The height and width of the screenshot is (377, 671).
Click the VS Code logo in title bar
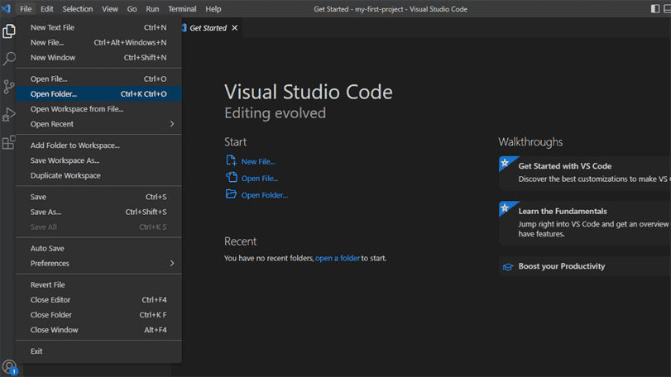[x=7, y=8]
